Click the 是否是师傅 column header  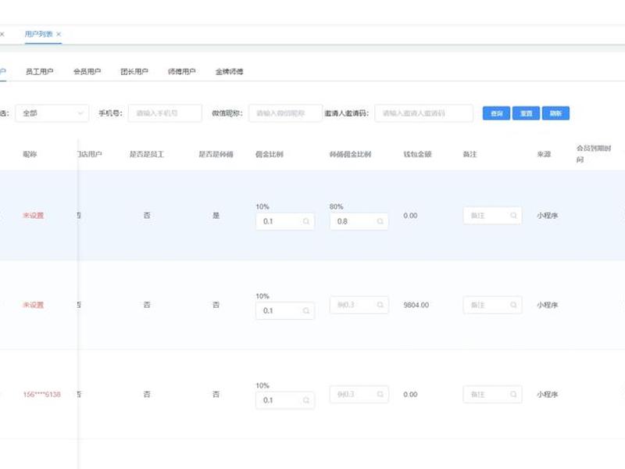point(216,154)
